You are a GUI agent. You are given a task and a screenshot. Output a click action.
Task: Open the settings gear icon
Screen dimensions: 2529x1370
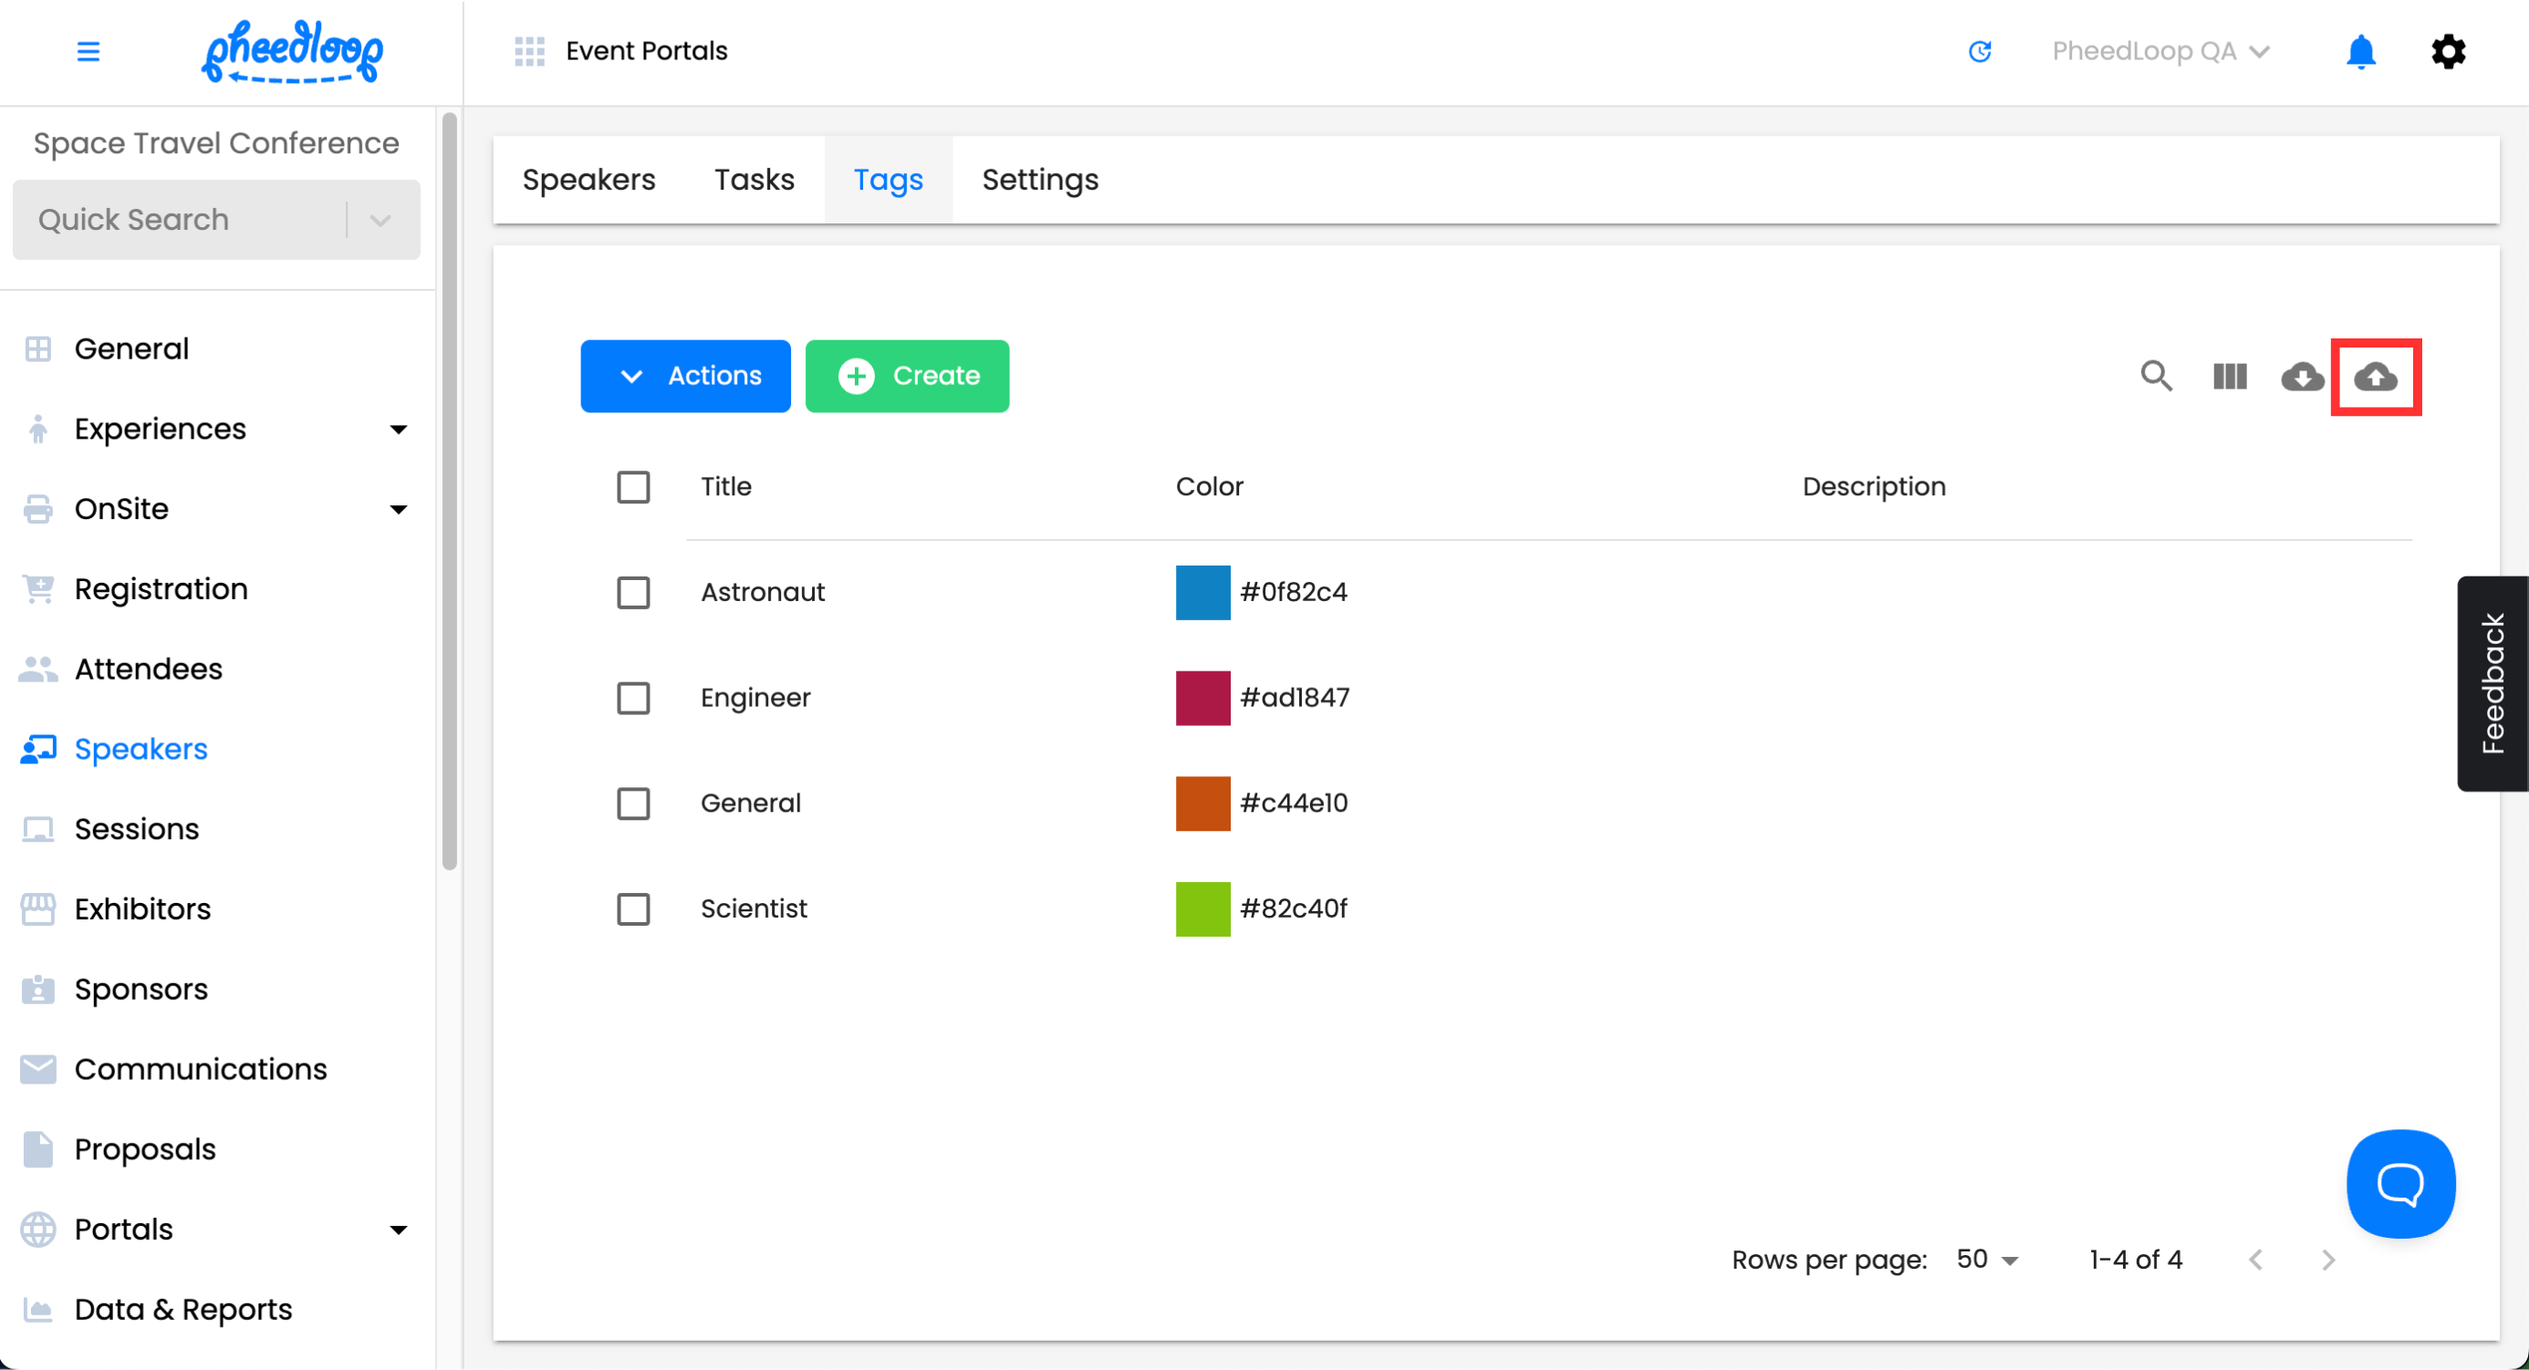2448,51
